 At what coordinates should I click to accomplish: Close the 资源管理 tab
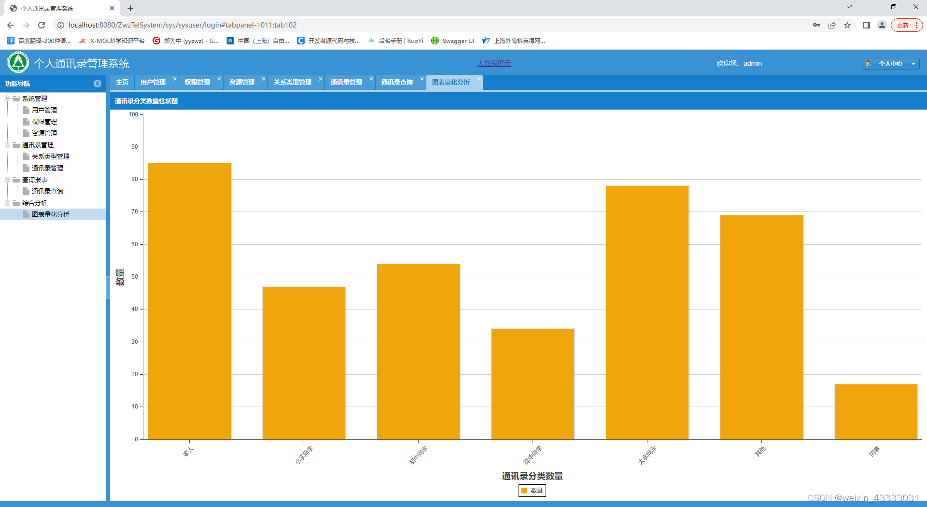pyautogui.click(x=264, y=79)
